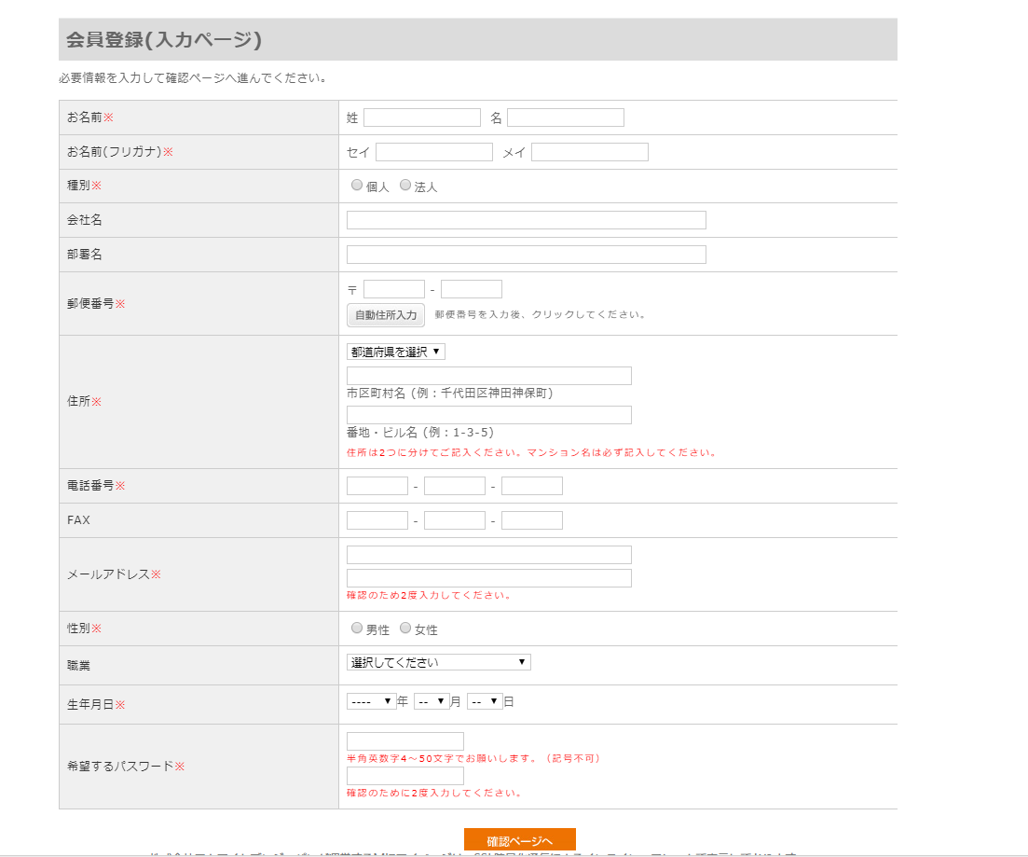Focus the middle FAX number box
1028x857 pixels.
coord(454,520)
